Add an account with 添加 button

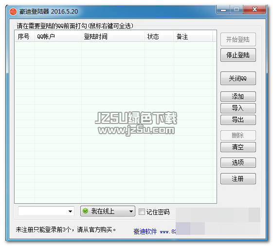(x=238, y=96)
